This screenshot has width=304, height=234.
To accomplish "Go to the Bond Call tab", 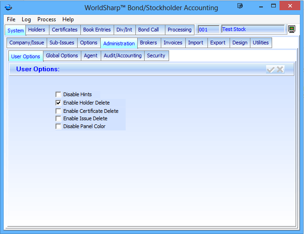I will (x=148, y=30).
